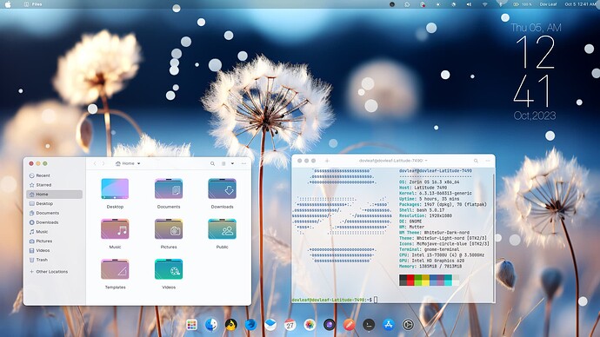Select Home in the Files sidebar
600x337 pixels.
(54, 194)
